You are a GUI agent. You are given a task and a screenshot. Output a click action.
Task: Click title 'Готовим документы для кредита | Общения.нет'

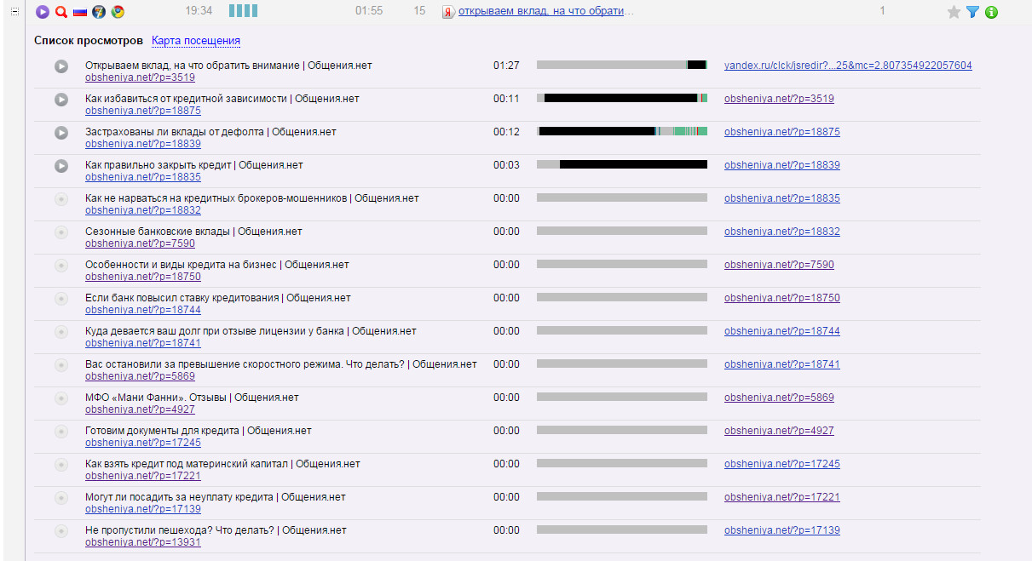tap(199, 431)
